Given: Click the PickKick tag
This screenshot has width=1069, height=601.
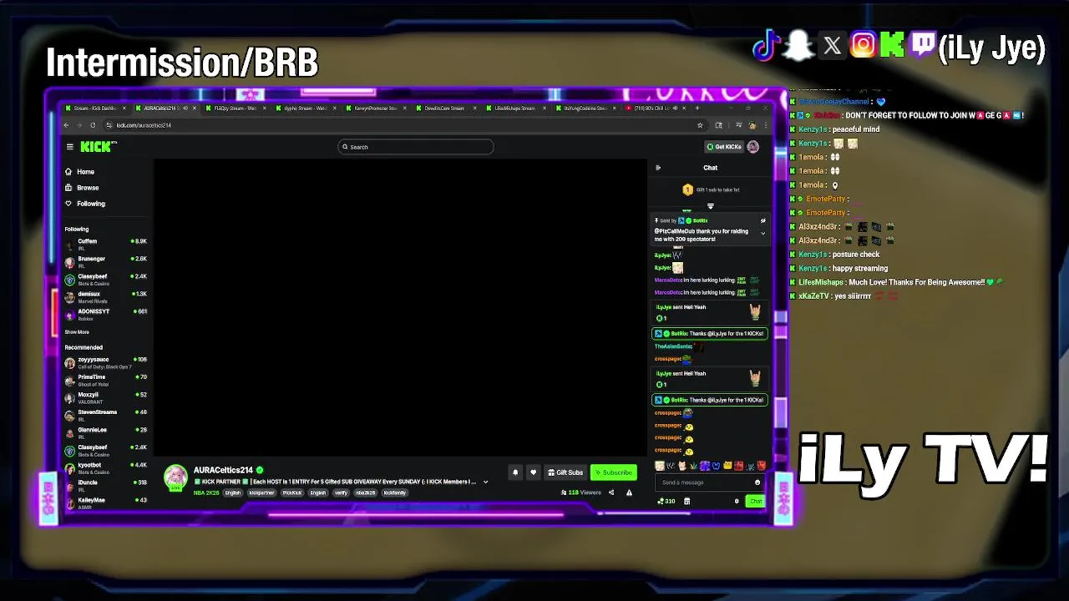Looking at the screenshot, I should coord(292,492).
